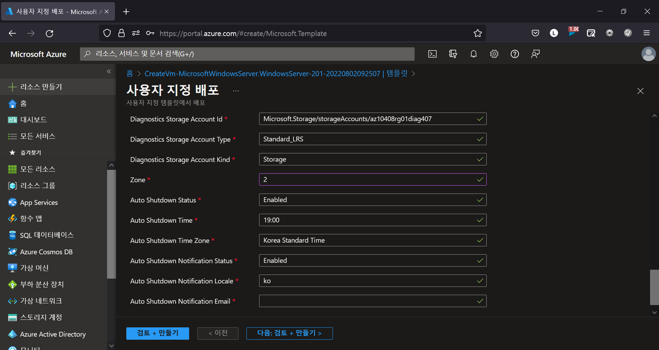Open the ellipsis menu next to 사용자 지정 배포
Viewport: 659px width, 350px height.
[236, 91]
